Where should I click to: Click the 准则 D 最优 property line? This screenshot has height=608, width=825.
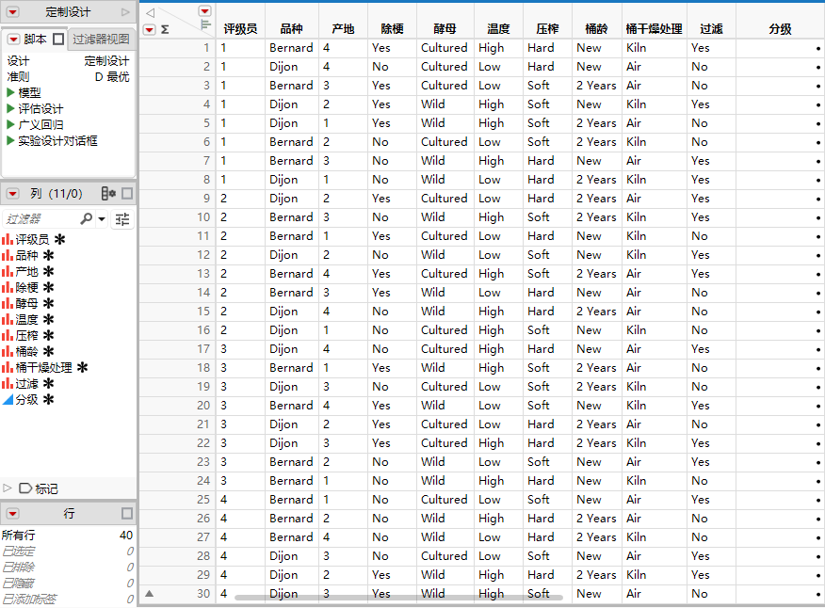coord(68,77)
